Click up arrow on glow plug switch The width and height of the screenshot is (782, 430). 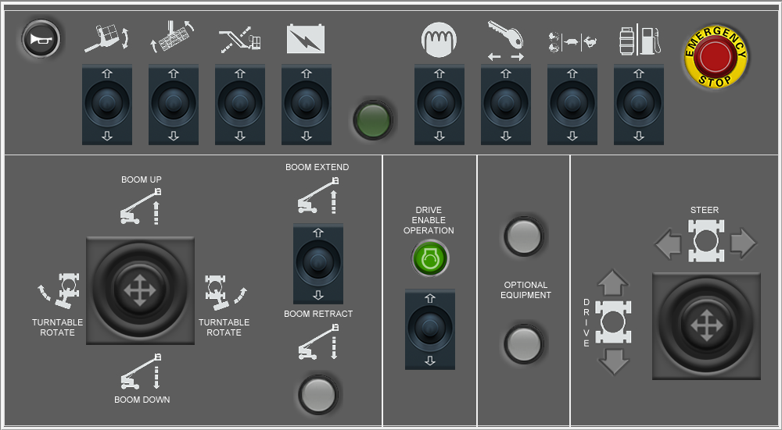click(x=439, y=73)
